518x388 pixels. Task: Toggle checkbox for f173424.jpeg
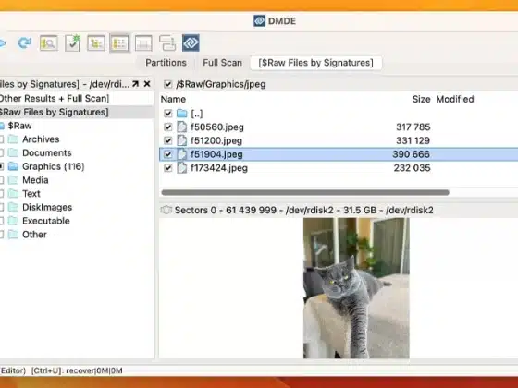tap(167, 168)
